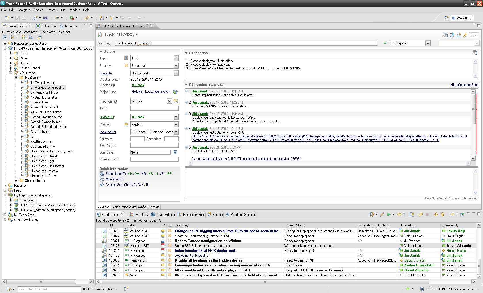Image resolution: width=483 pixels, height=293 pixels.
Task: Open the Filed Against dropdown showing General
Action: pos(169,101)
